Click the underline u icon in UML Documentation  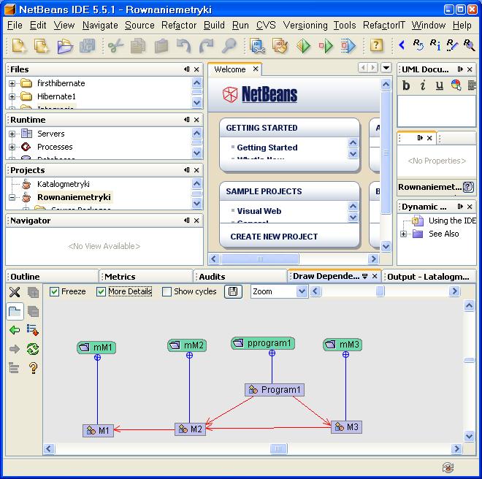440,85
